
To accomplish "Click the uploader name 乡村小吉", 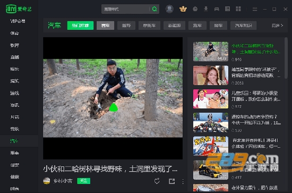I will pyautogui.click(x=63, y=181).
